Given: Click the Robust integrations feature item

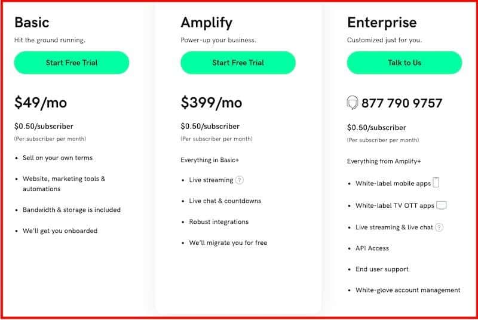Looking at the screenshot, I should coord(219,222).
